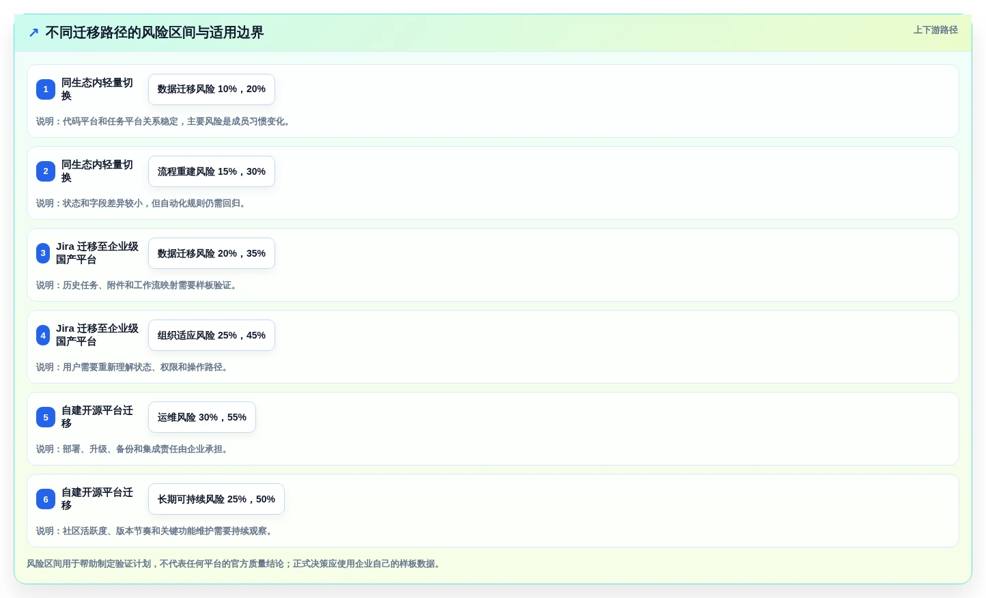Click the number 5 step badge

coord(46,417)
